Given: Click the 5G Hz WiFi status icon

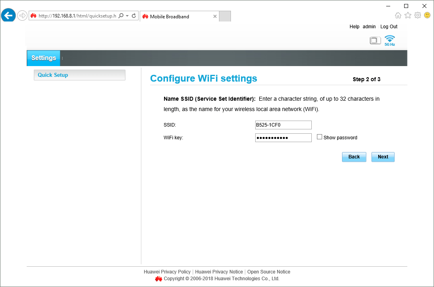Looking at the screenshot, I should [x=389, y=41].
